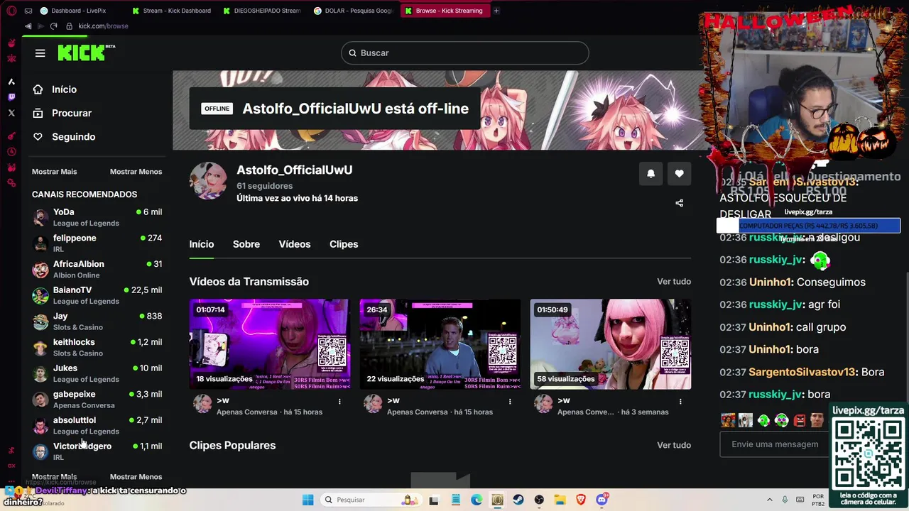The height and width of the screenshot is (511, 909).
Task: Open gabepeixe recommended channel
Action: pyautogui.click(x=97, y=400)
